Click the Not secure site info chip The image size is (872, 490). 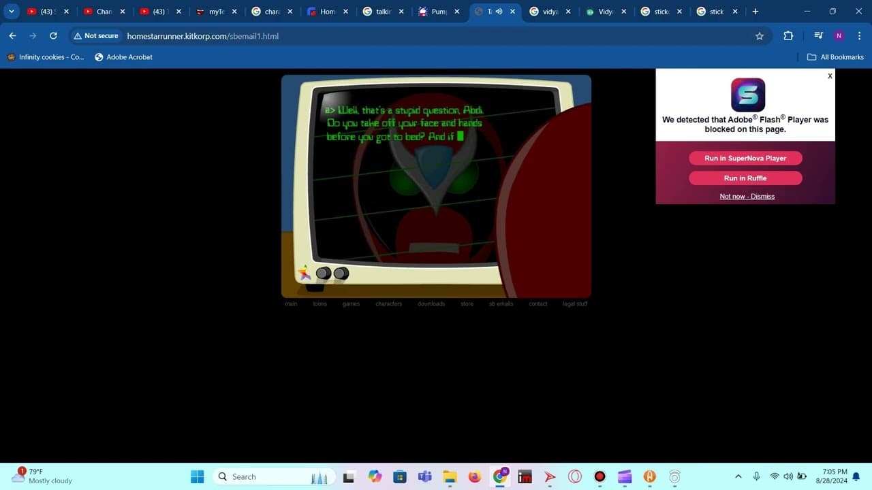click(x=95, y=36)
